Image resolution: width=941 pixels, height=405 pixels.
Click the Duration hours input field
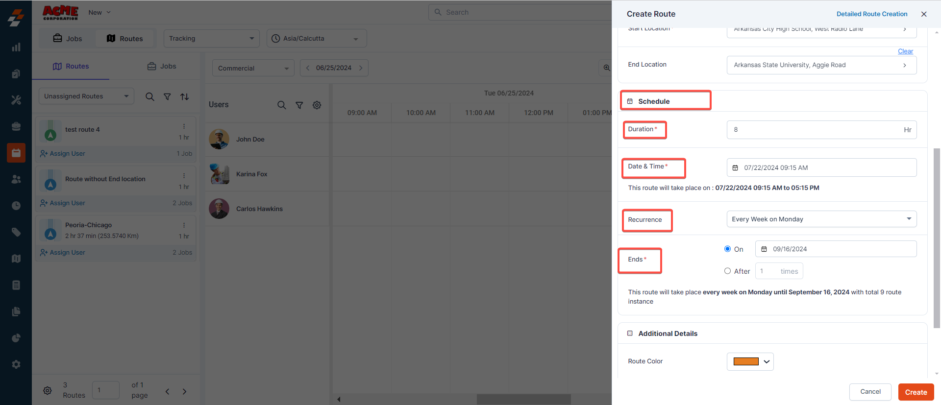pos(822,130)
